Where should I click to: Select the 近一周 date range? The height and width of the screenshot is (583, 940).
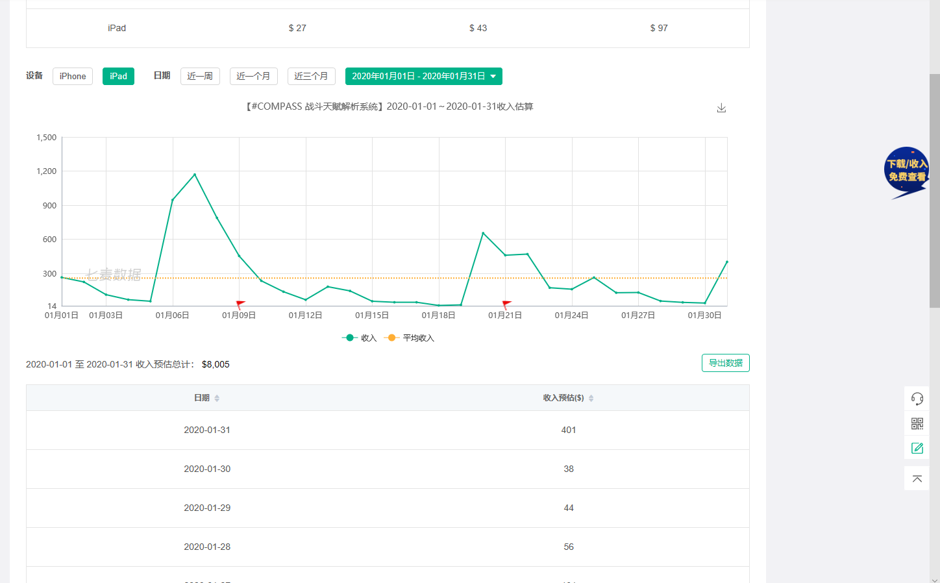[200, 77]
